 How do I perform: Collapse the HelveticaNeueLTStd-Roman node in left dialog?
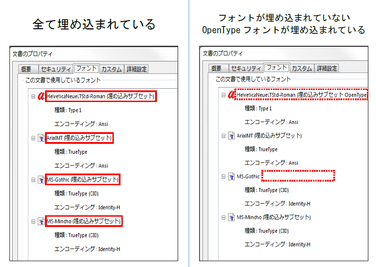33,97
